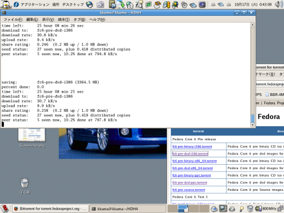The image size is (284, 213).
Task: Open 編集(E) menu in terminal
Action: point(32,19)
